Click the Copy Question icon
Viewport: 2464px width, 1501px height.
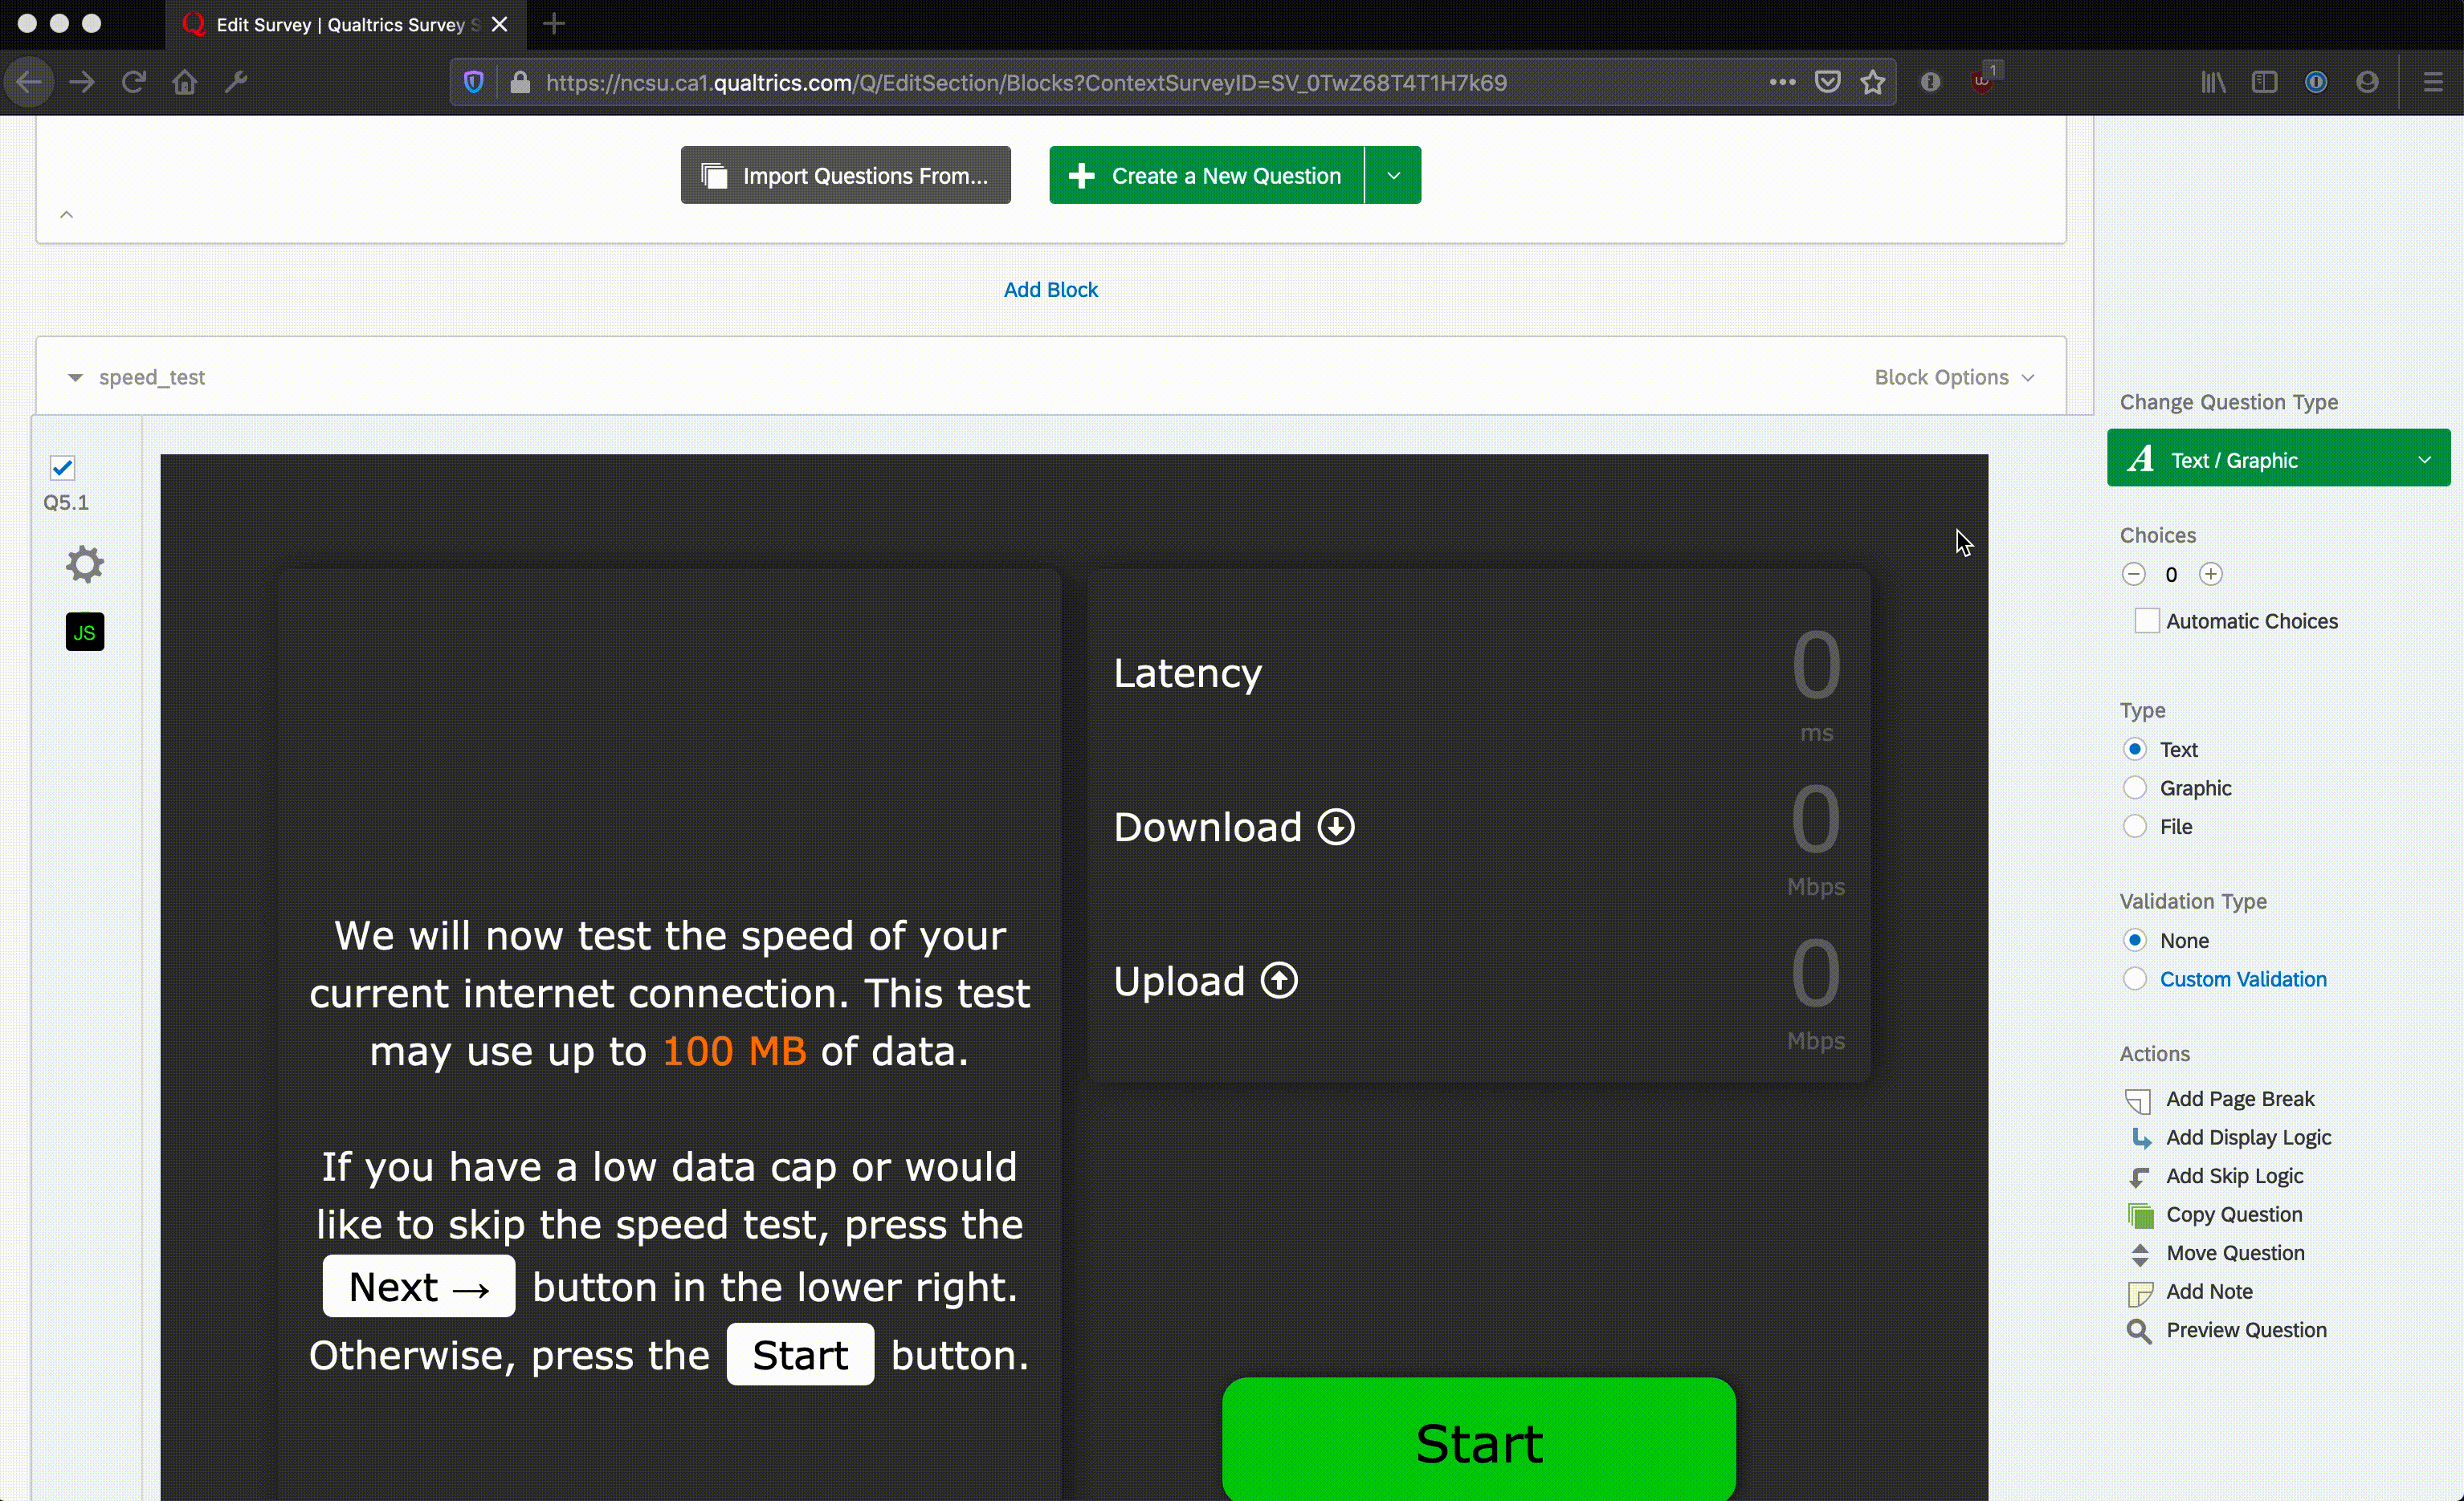click(x=2140, y=1215)
